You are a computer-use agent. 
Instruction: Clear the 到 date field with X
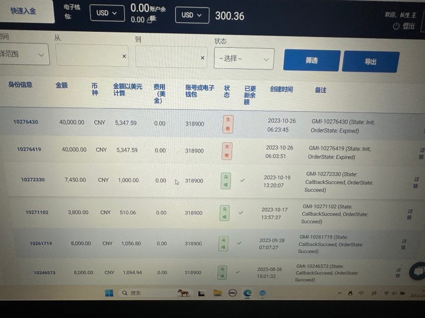click(202, 58)
